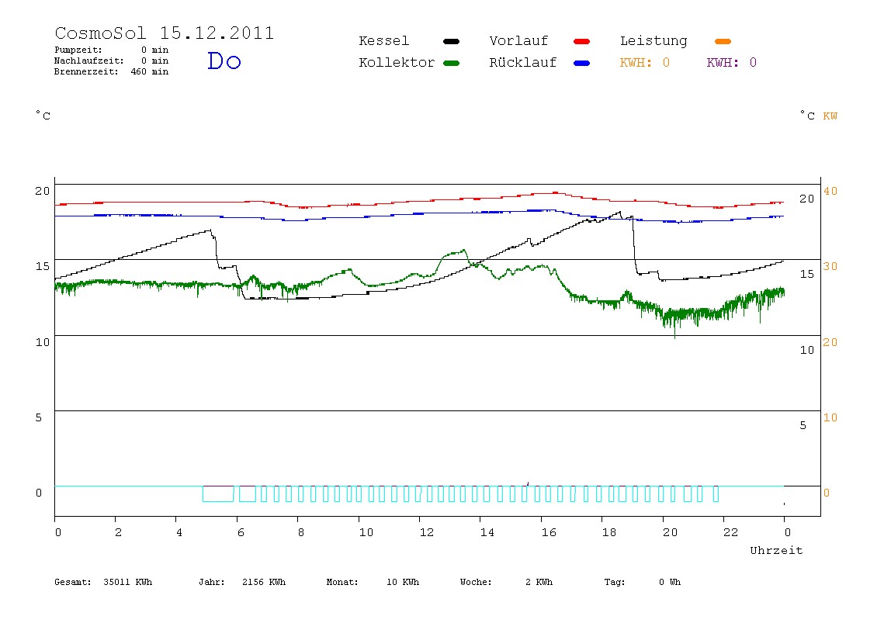Click the orange "KW" axis unit label

[830, 116]
